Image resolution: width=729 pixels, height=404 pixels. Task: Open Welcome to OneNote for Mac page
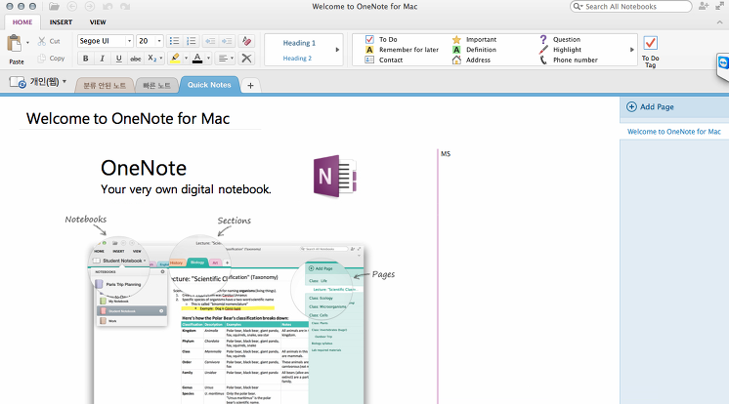click(674, 132)
